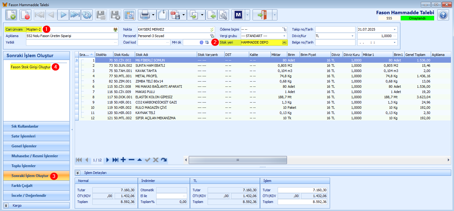This screenshot has width=454, height=211.
Task: Click the eye view icon beside MH ök
Action: (207, 42)
